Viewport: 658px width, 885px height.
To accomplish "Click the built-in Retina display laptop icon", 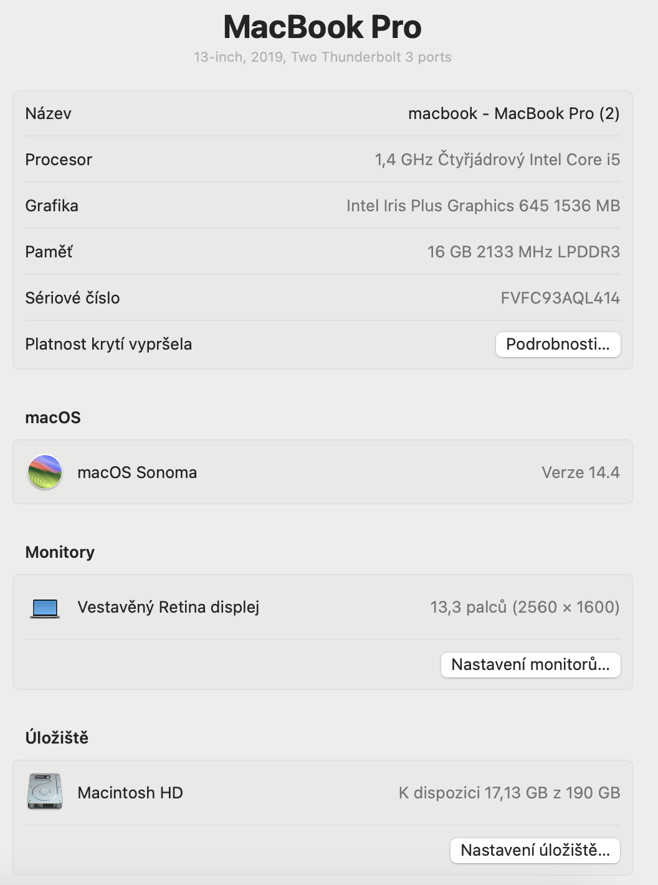I will (45, 608).
